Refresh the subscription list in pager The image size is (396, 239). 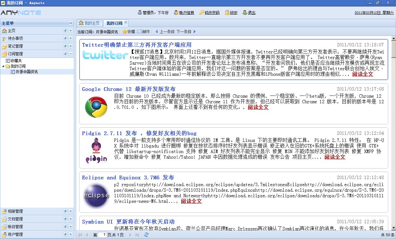tap(146, 235)
